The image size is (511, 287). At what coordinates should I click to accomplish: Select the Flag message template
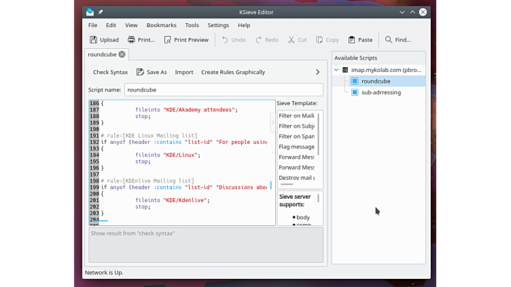pyautogui.click(x=296, y=147)
